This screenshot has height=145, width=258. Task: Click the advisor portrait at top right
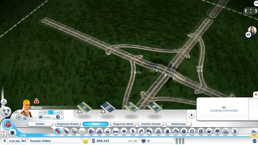pos(252,31)
